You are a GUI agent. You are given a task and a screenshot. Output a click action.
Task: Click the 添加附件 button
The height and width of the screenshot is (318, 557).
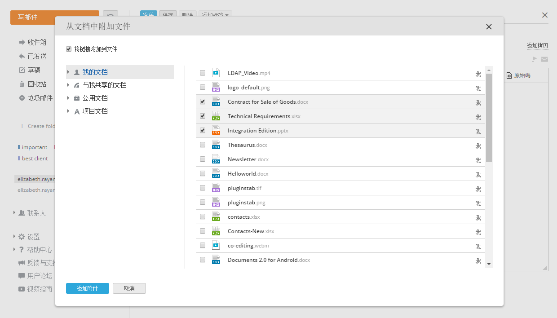[87, 288]
